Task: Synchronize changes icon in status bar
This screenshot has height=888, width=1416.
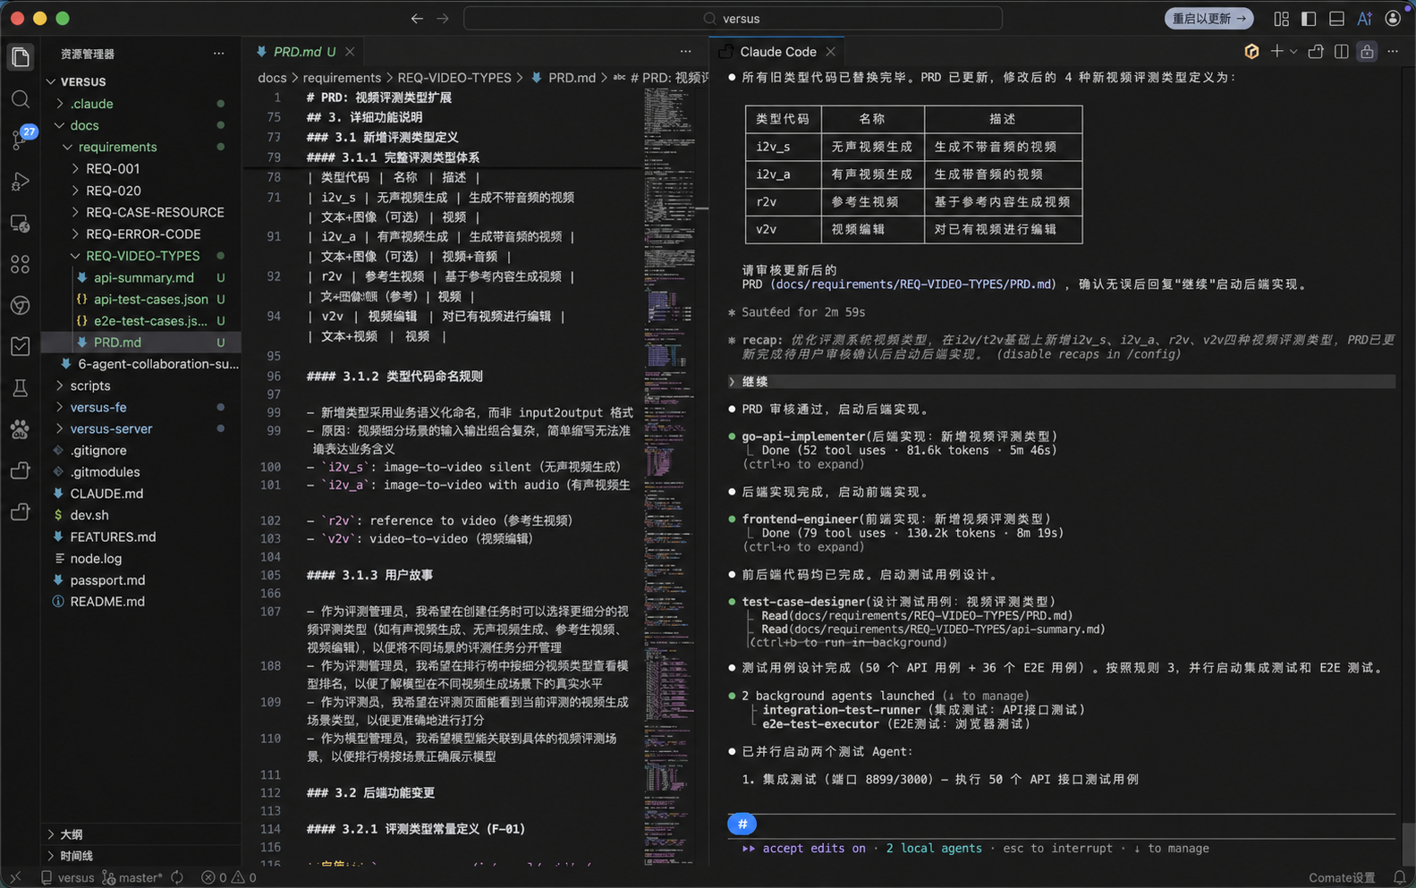Action: click(177, 878)
